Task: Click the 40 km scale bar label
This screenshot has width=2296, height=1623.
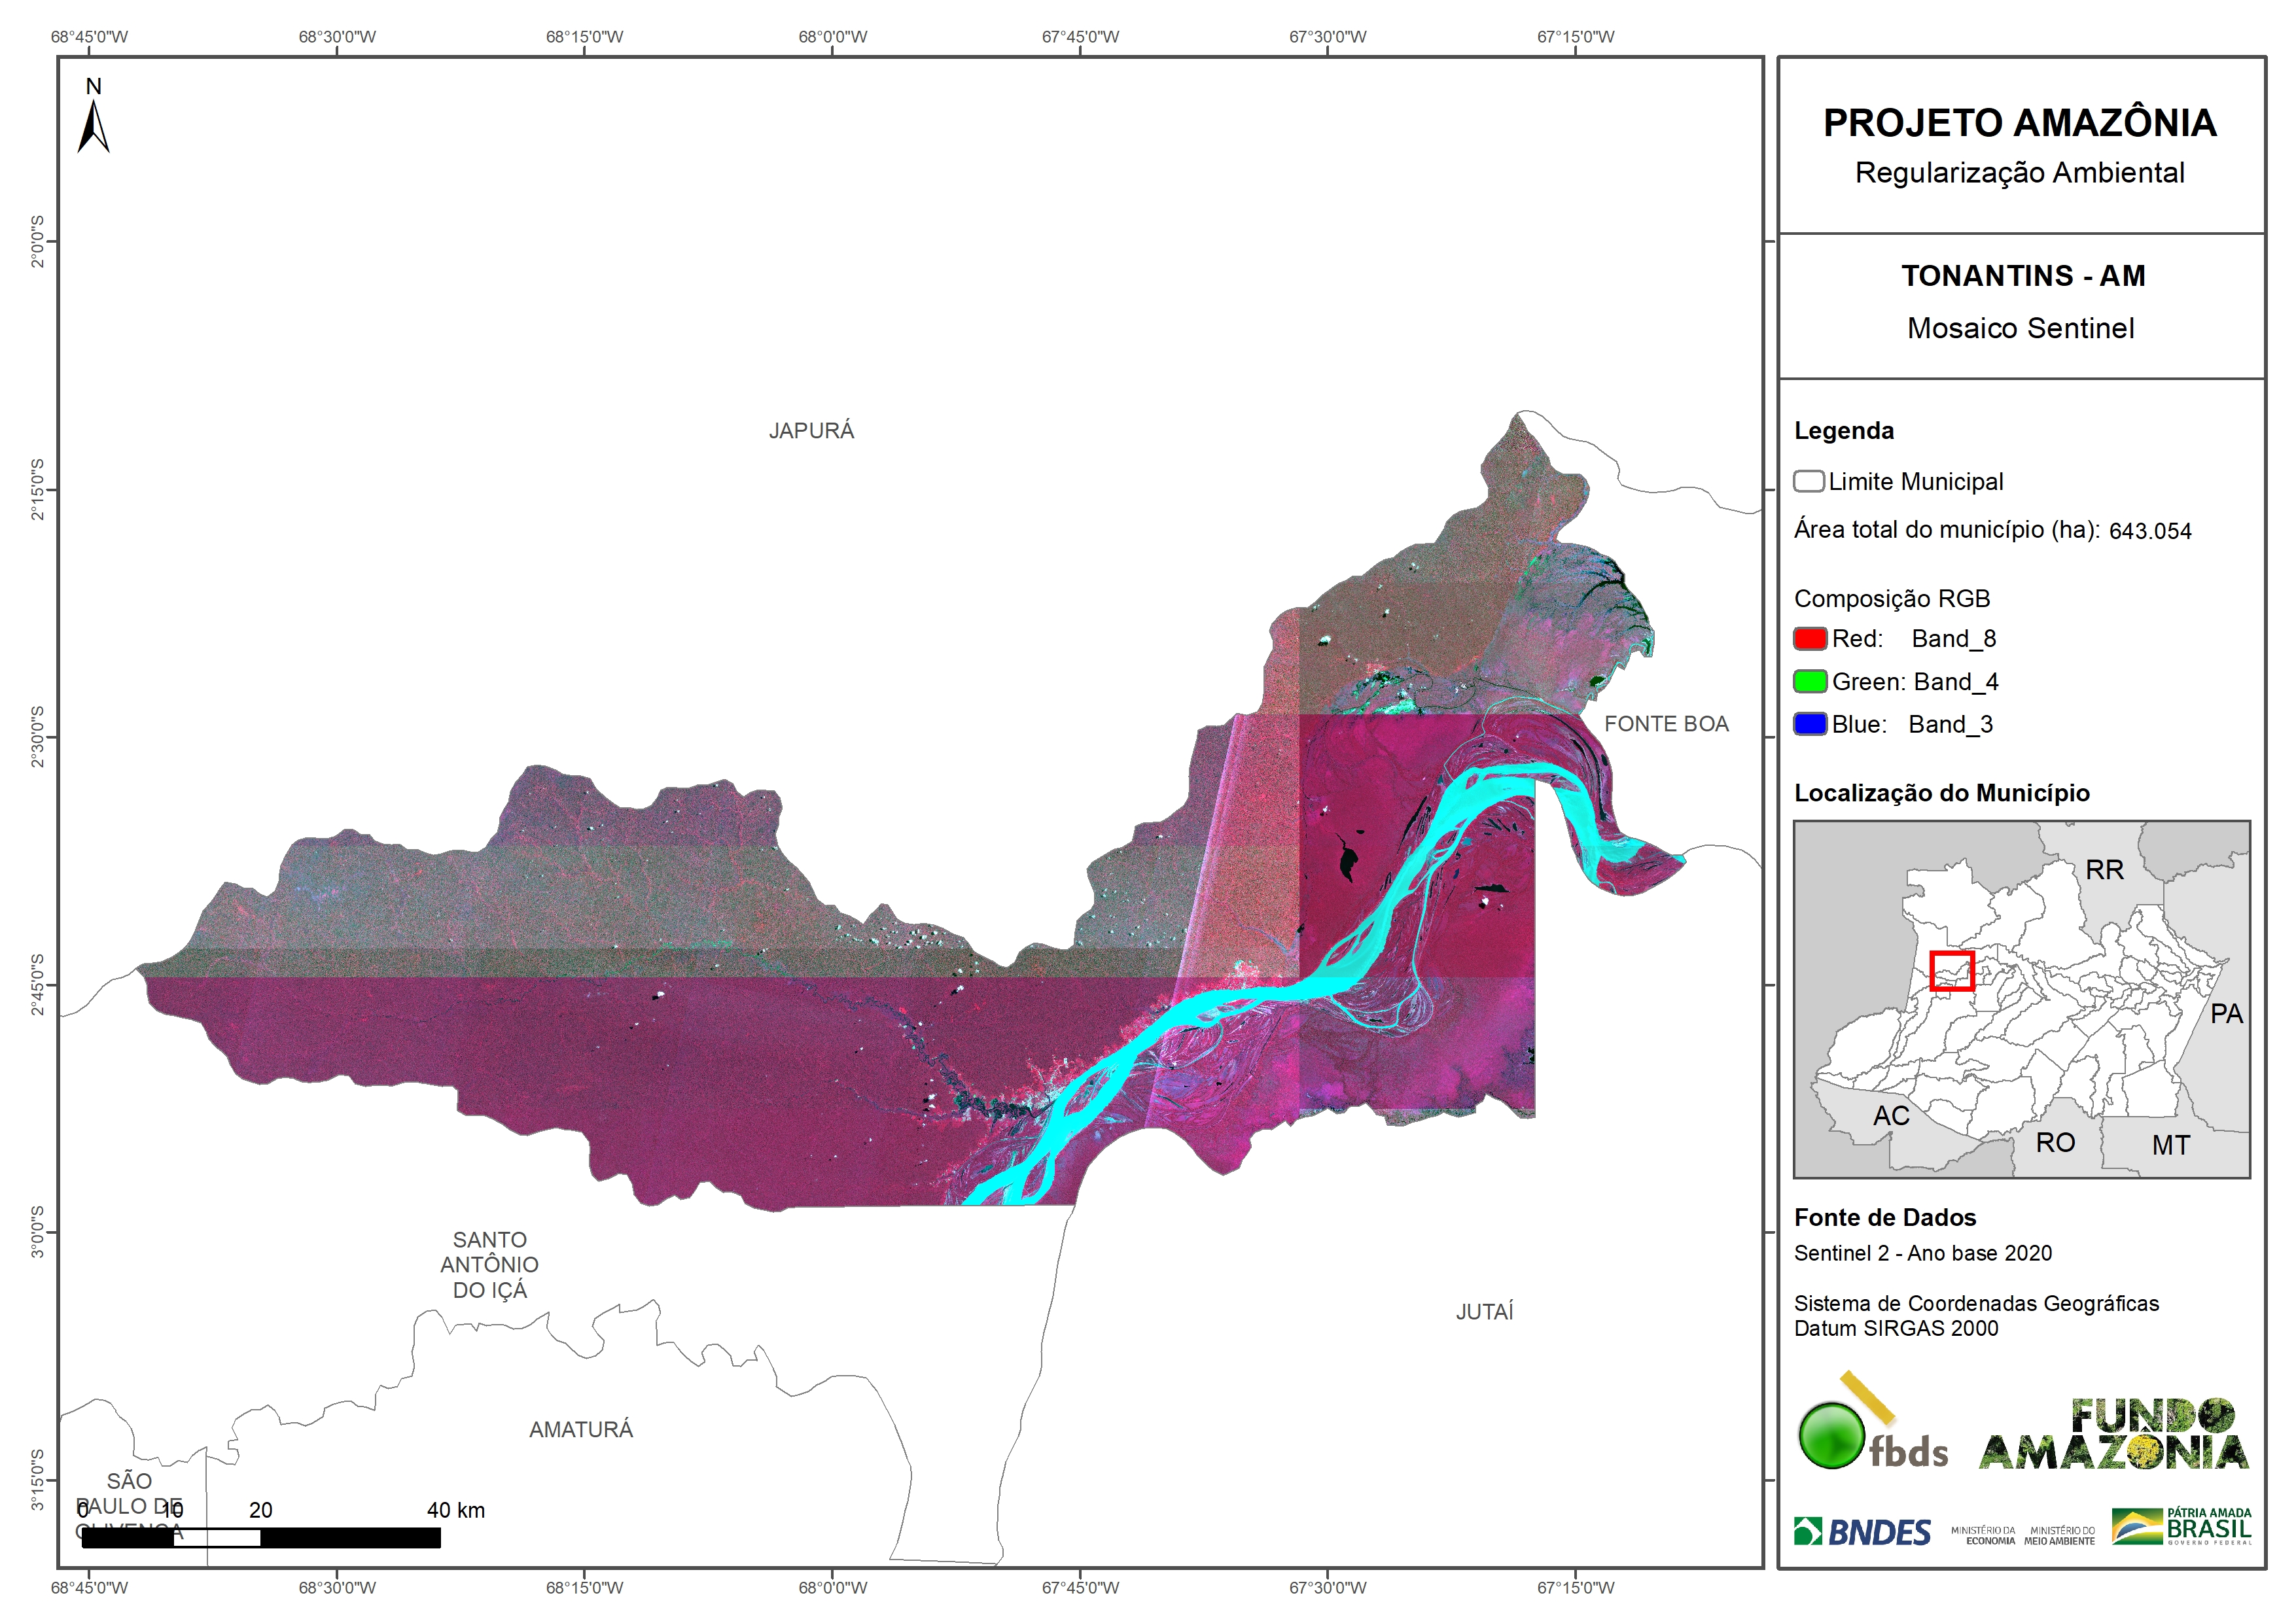Action: 455,1510
